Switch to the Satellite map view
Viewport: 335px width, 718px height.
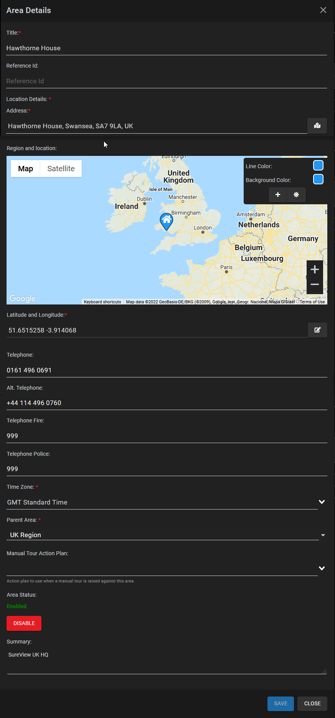tap(61, 169)
